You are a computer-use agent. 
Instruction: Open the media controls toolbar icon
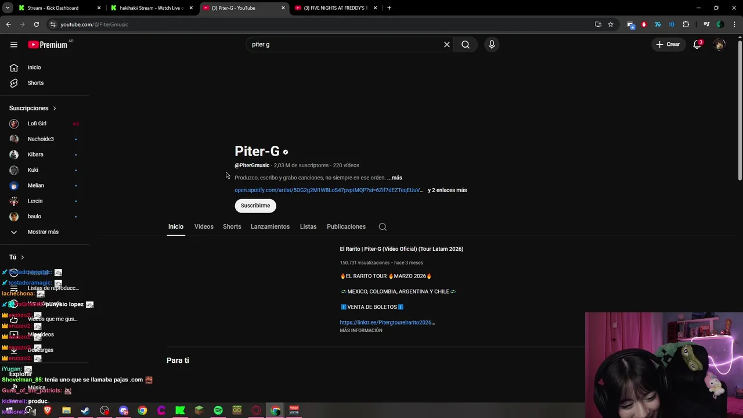[706, 24]
